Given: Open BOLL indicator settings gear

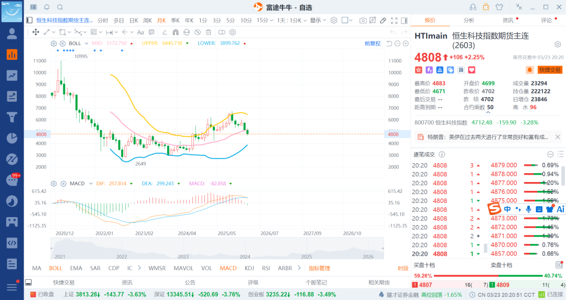Looking at the screenshot, I should 54,44.
